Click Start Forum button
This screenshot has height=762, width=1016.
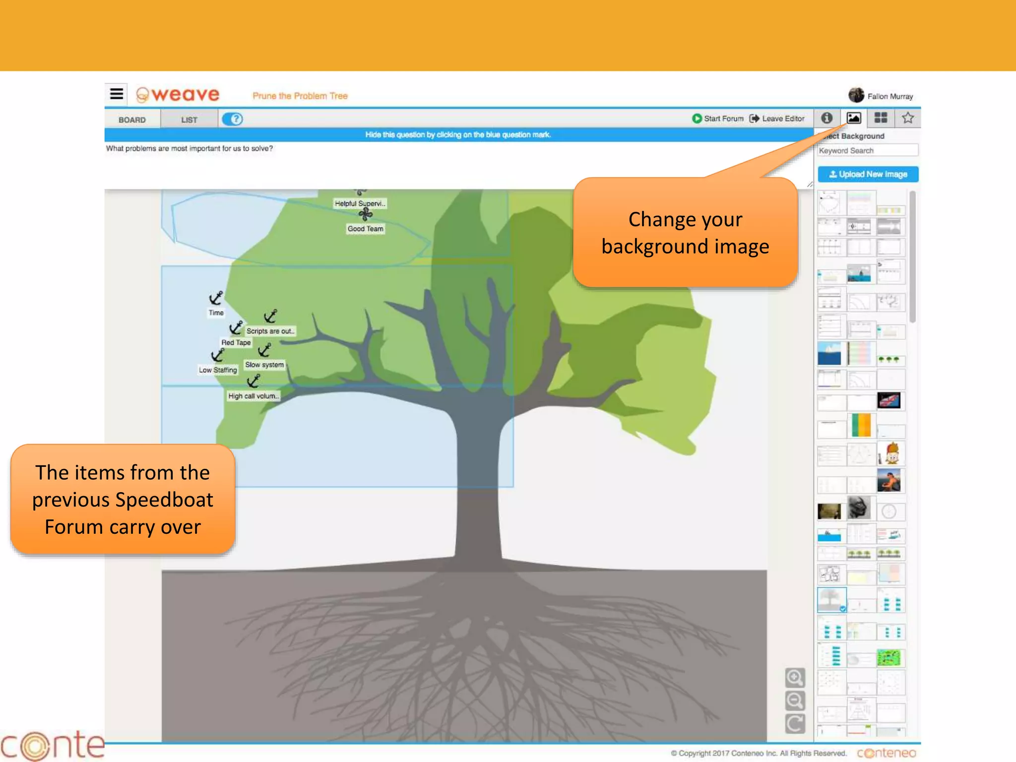pyautogui.click(x=718, y=119)
